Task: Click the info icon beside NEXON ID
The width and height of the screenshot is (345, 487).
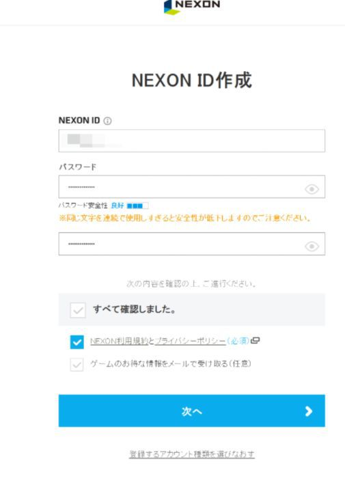Action: [107, 121]
